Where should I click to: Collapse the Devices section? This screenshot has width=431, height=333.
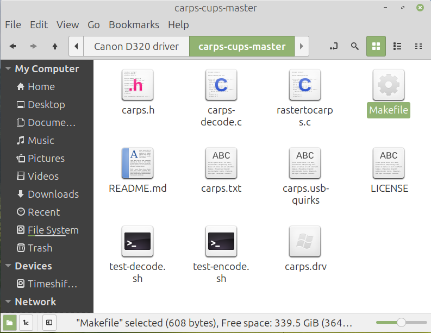[8, 266]
